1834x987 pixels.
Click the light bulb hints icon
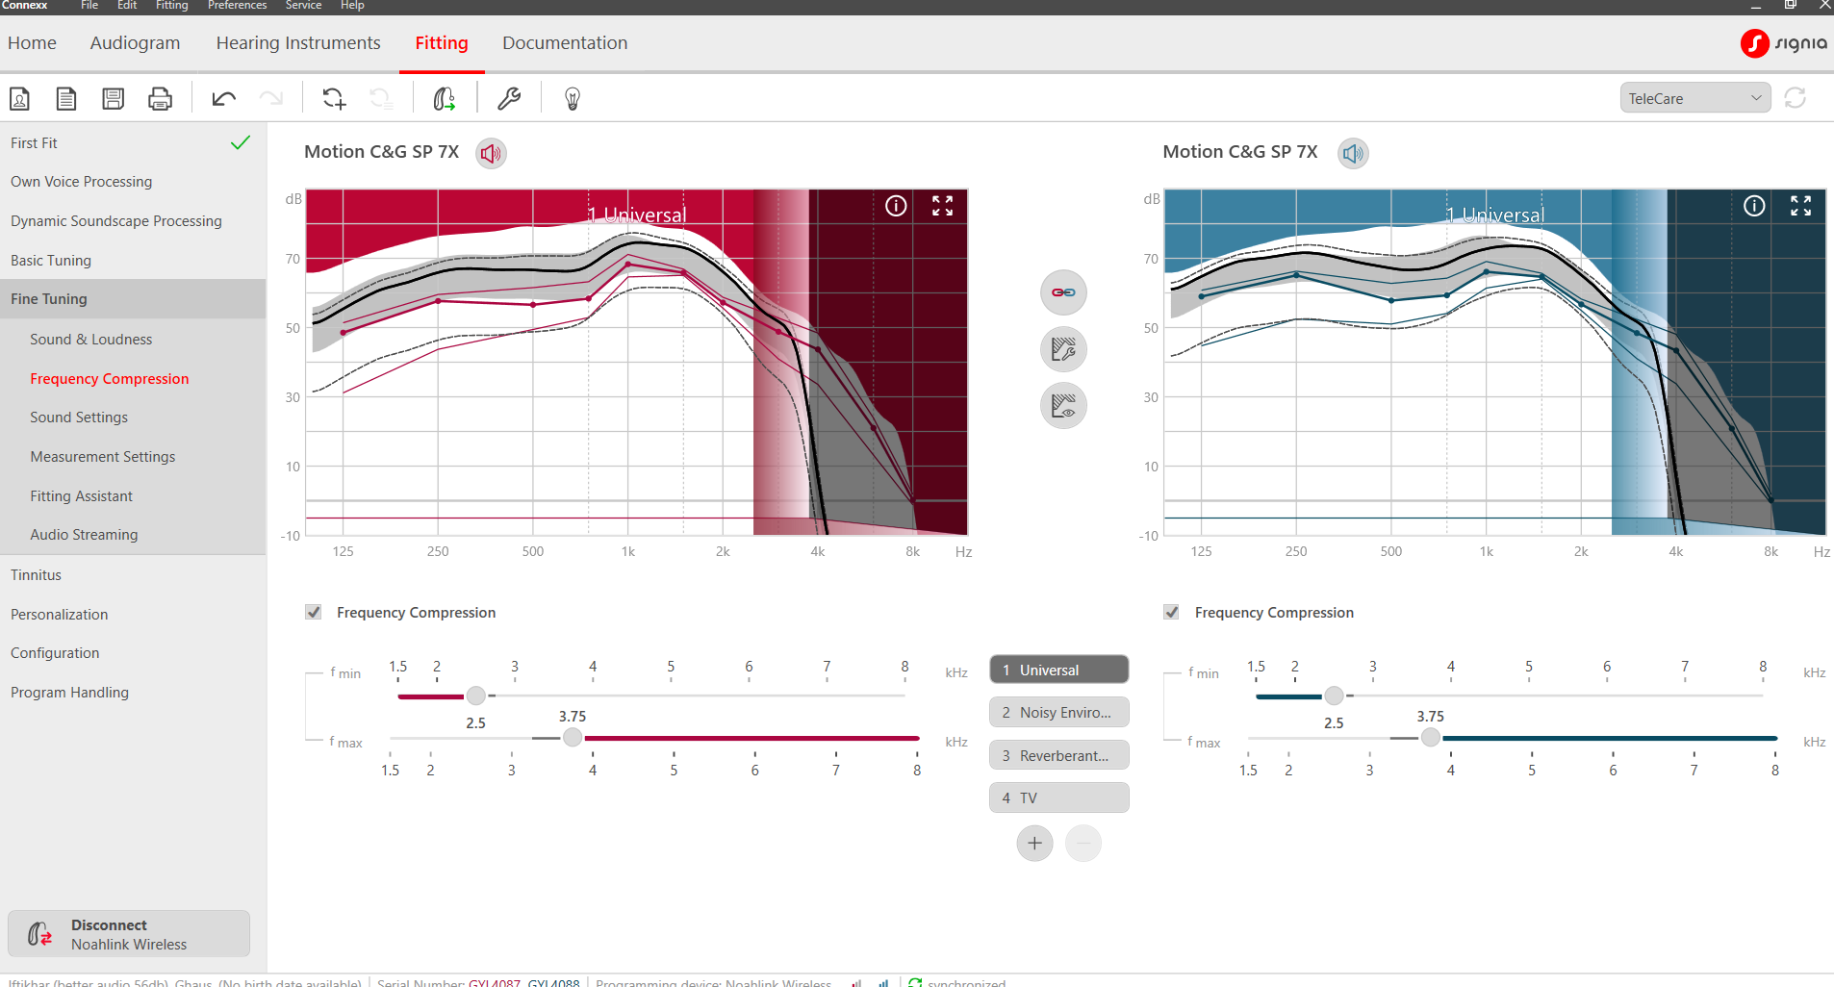573,98
